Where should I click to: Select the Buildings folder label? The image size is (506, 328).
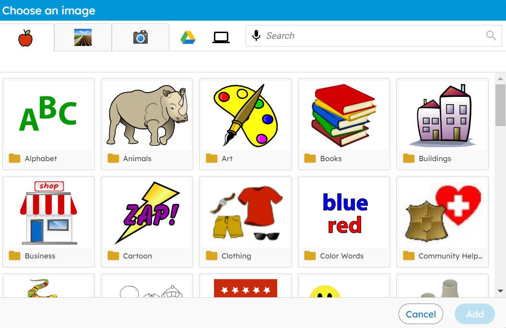coord(435,159)
